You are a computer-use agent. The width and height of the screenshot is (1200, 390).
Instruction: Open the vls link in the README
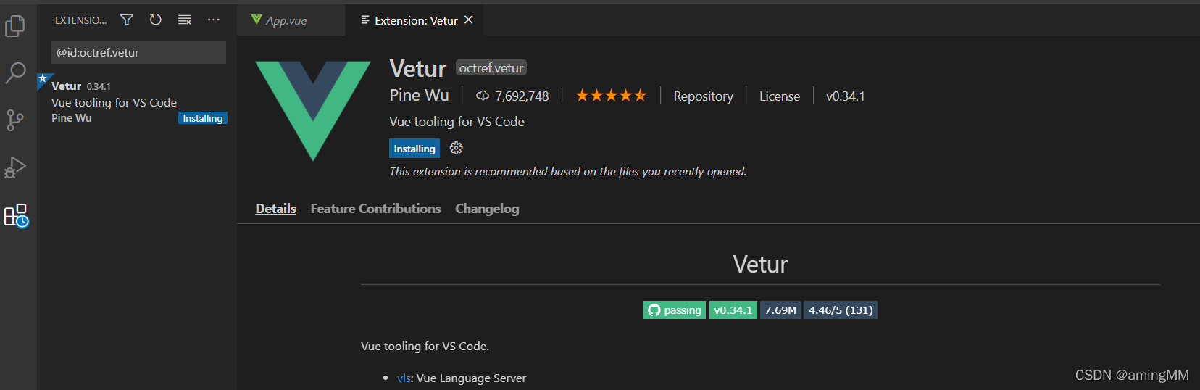[x=404, y=378]
